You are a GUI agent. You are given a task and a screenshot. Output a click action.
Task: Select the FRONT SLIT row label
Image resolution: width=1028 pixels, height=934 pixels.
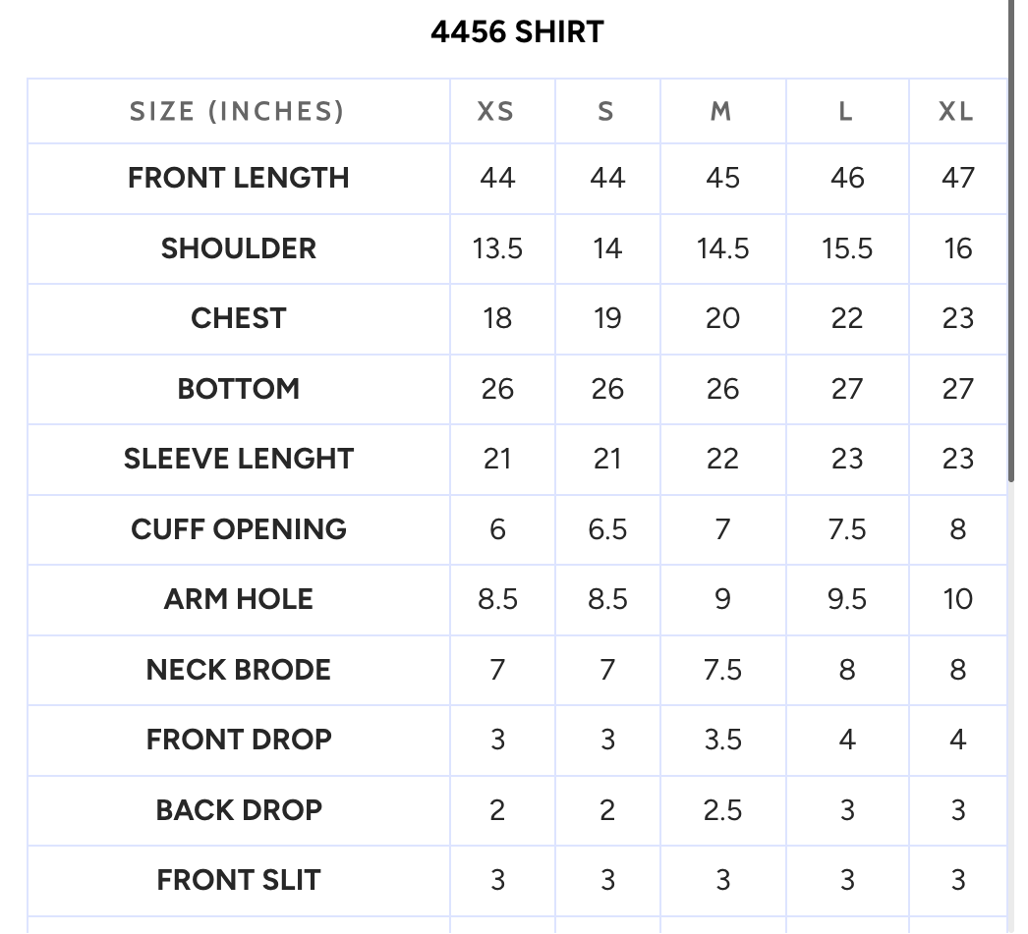[238, 880]
